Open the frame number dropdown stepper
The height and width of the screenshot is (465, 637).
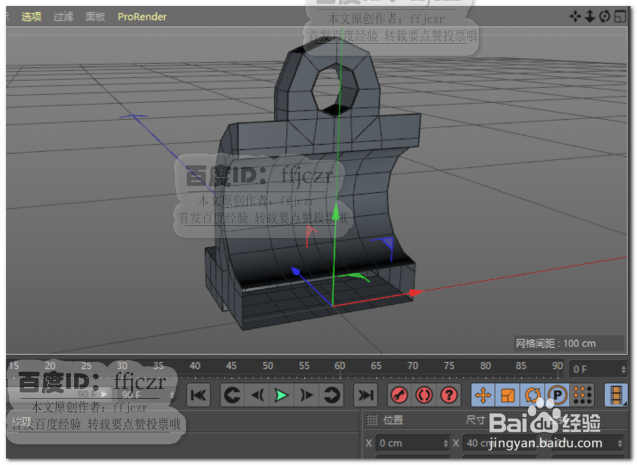point(624,369)
